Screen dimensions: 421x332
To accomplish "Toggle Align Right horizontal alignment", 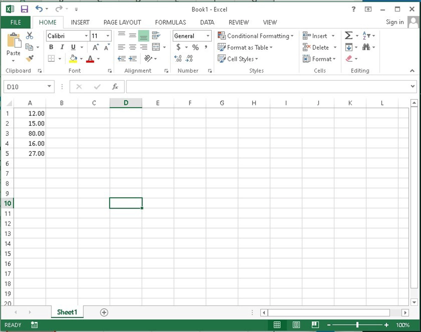I will pos(143,47).
